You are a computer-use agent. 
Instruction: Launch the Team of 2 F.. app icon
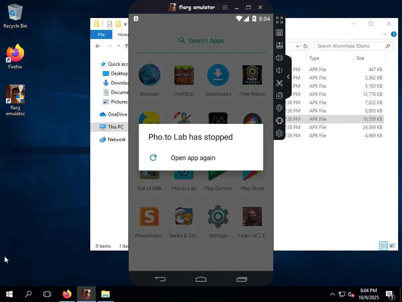coord(252,217)
